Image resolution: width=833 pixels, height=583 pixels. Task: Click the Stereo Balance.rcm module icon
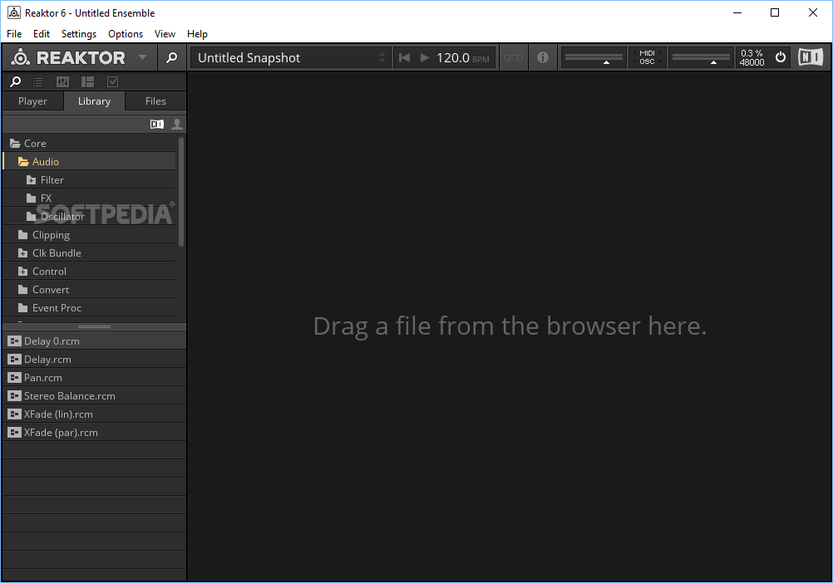pos(14,396)
